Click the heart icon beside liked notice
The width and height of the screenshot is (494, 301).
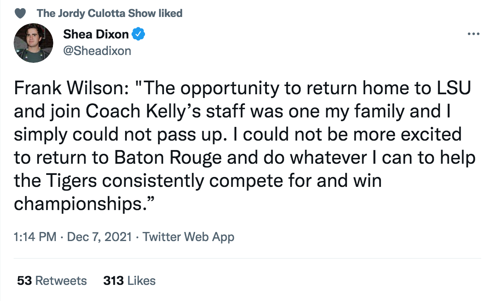(20, 13)
